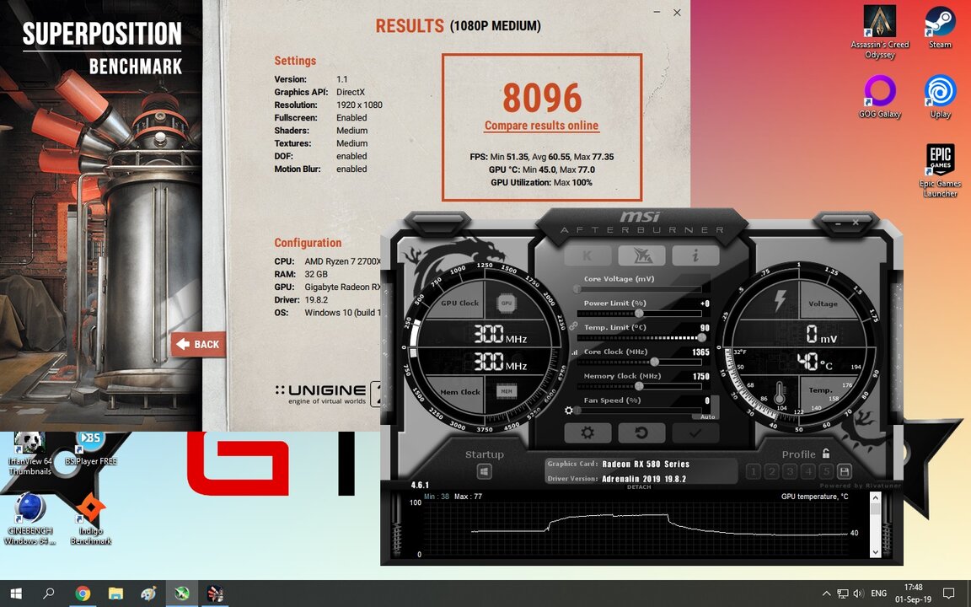Open CINEBENCH Windows 64 shortcut
971x607 pixels.
click(x=30, y=519)
